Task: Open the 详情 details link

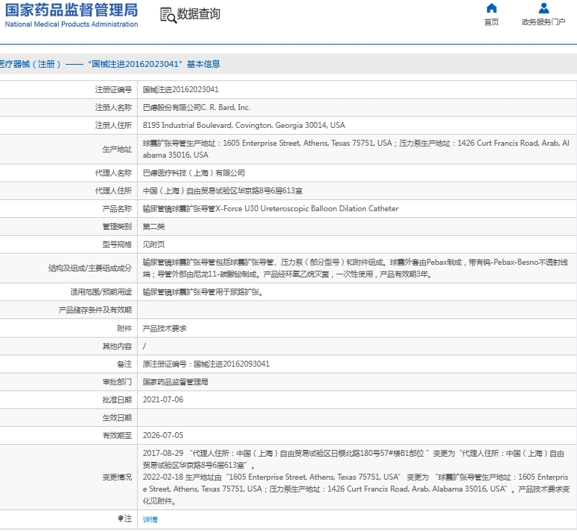Action: coord(150,519)
